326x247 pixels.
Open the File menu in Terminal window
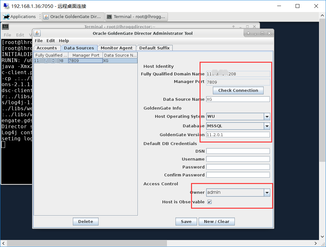pyautogui.click(x=8, y=35)
